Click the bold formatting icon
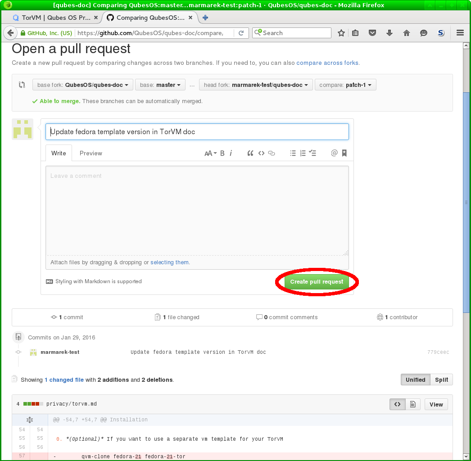The height and width of the screenshot is (461, 471). (x=222, y=154)
